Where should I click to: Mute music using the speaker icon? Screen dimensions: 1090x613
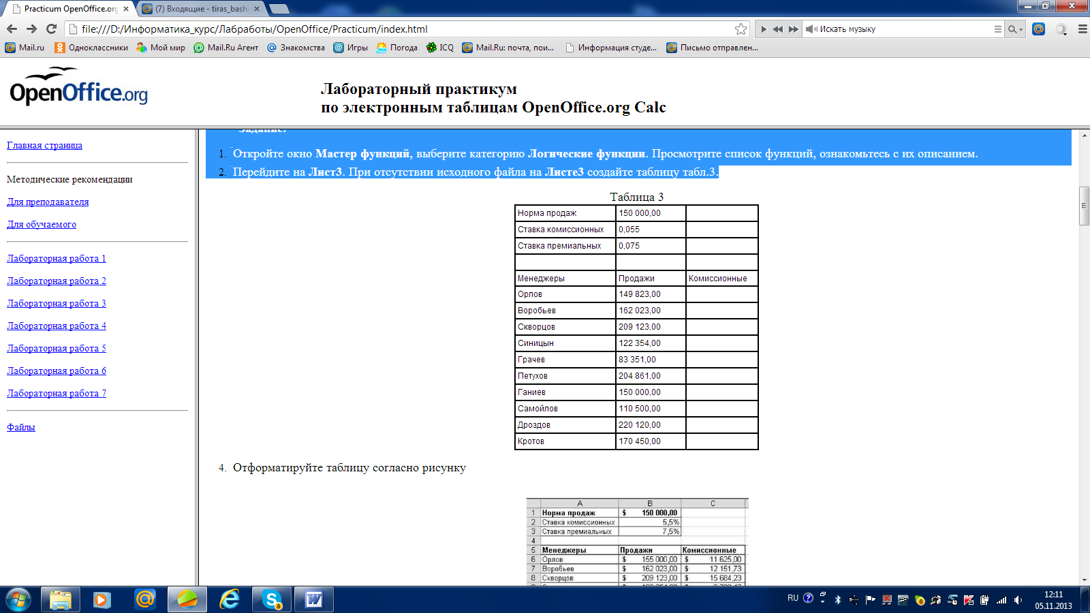coord(811,29)
